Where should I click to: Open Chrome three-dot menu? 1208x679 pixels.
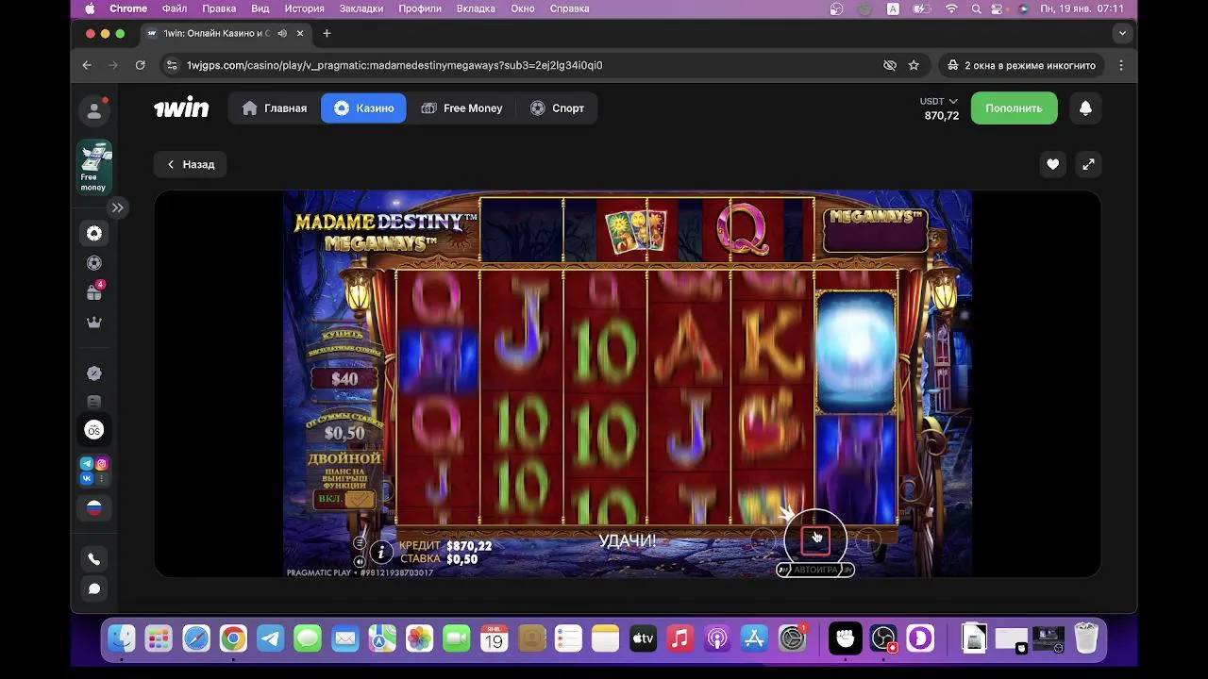[1121, 65]
